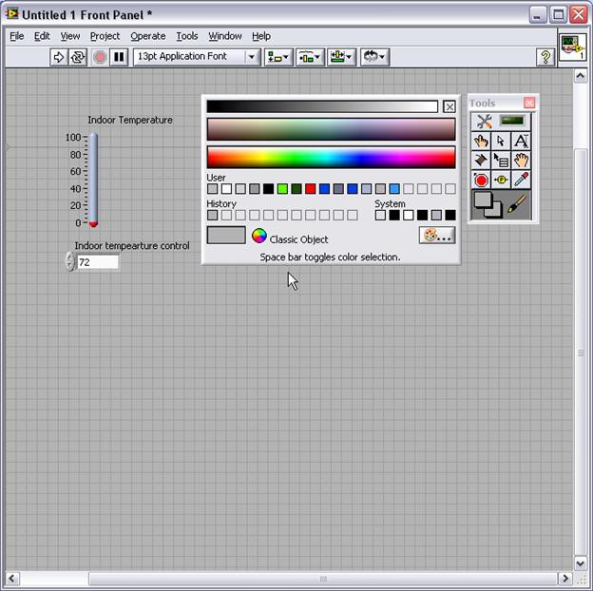Screen dimensions: 593x591
Task: Select the Connect Wire spool tool
Action: (x=481, y=161)
